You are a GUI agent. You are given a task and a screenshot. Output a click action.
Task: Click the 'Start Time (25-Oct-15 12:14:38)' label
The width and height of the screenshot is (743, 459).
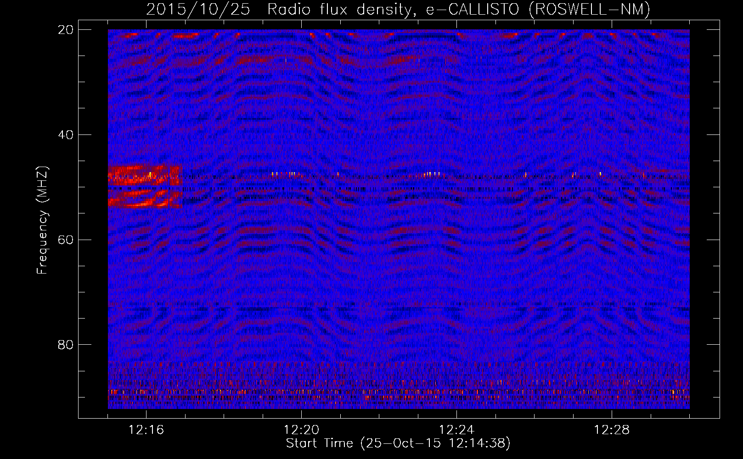(398, 443)
